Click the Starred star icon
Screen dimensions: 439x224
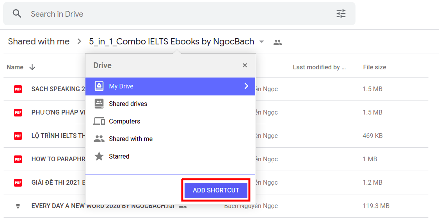(99, 156)
